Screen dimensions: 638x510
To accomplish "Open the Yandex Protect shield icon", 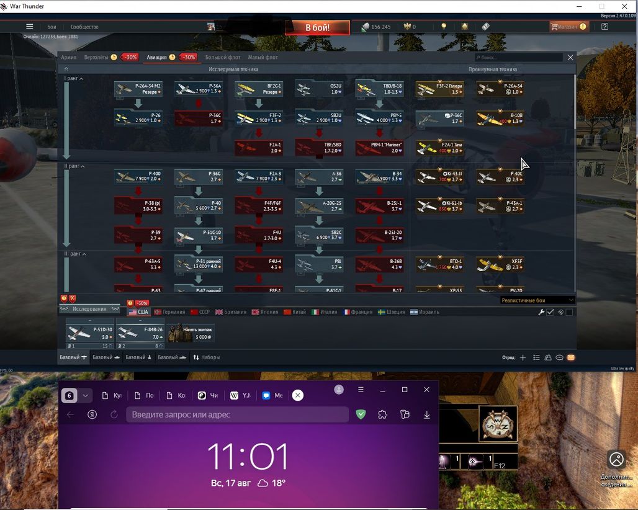I will click(361, 414).
